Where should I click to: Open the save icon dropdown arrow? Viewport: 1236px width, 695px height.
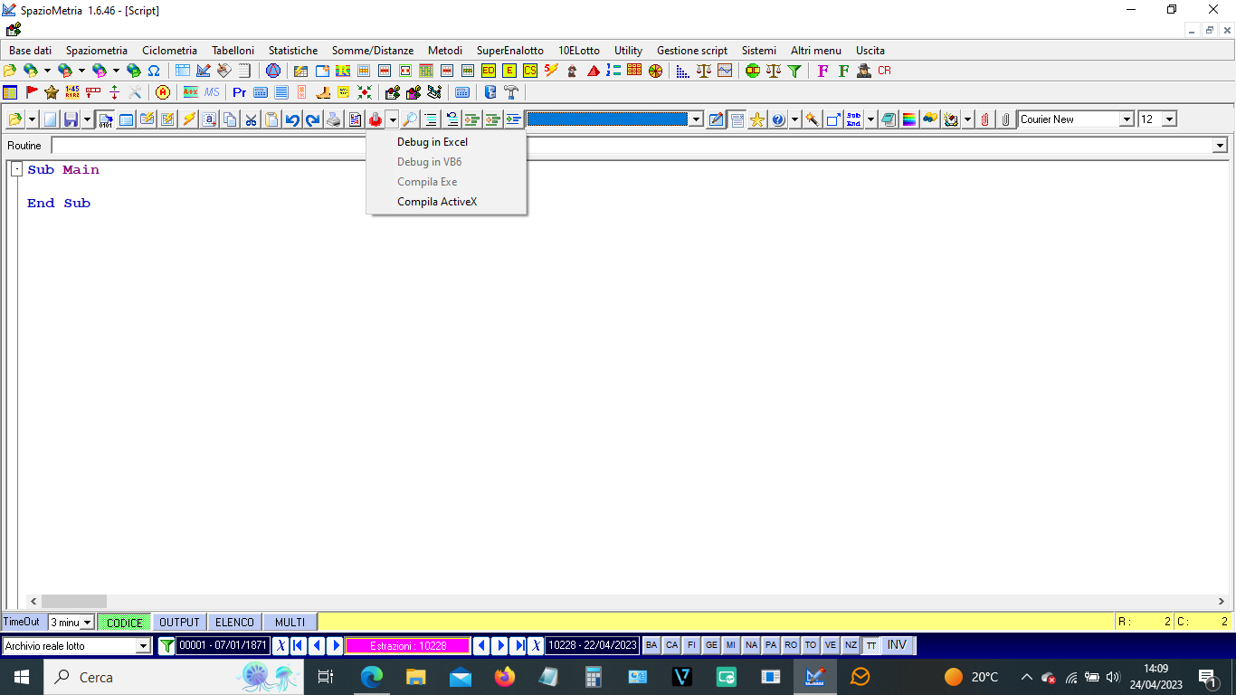tap(87, 119)
